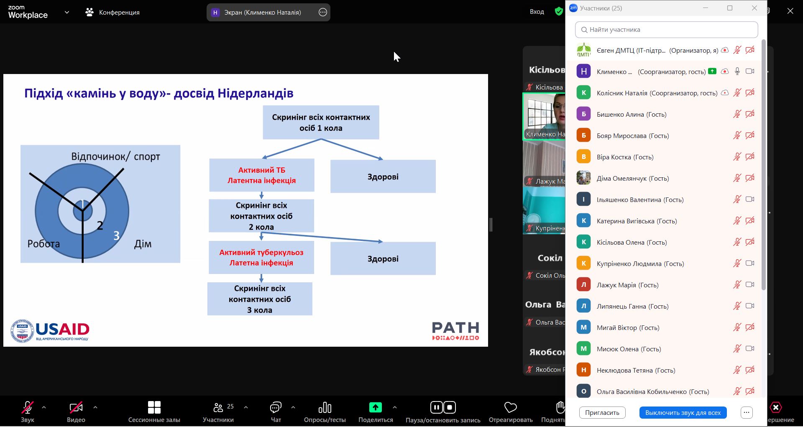Open the Участники participants icon in toolbar
The height and width of the screenshot is (427, 803).
click(218, 407)
